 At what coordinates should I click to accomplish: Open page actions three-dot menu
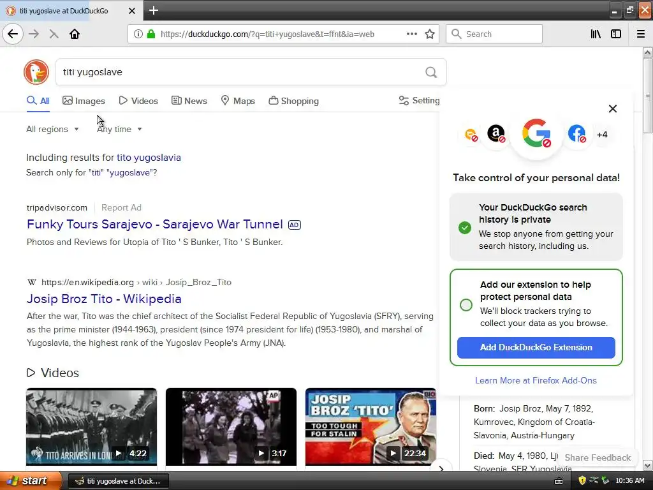(412, 34)
